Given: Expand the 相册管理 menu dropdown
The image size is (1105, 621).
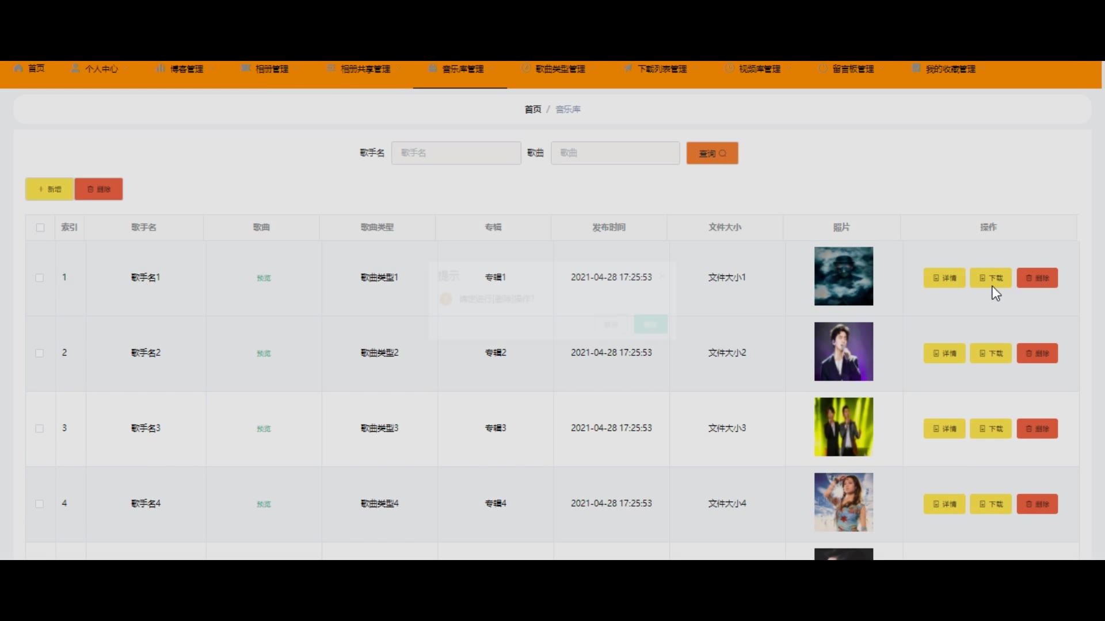Looking at the screenshot, I should pos(272,69).
